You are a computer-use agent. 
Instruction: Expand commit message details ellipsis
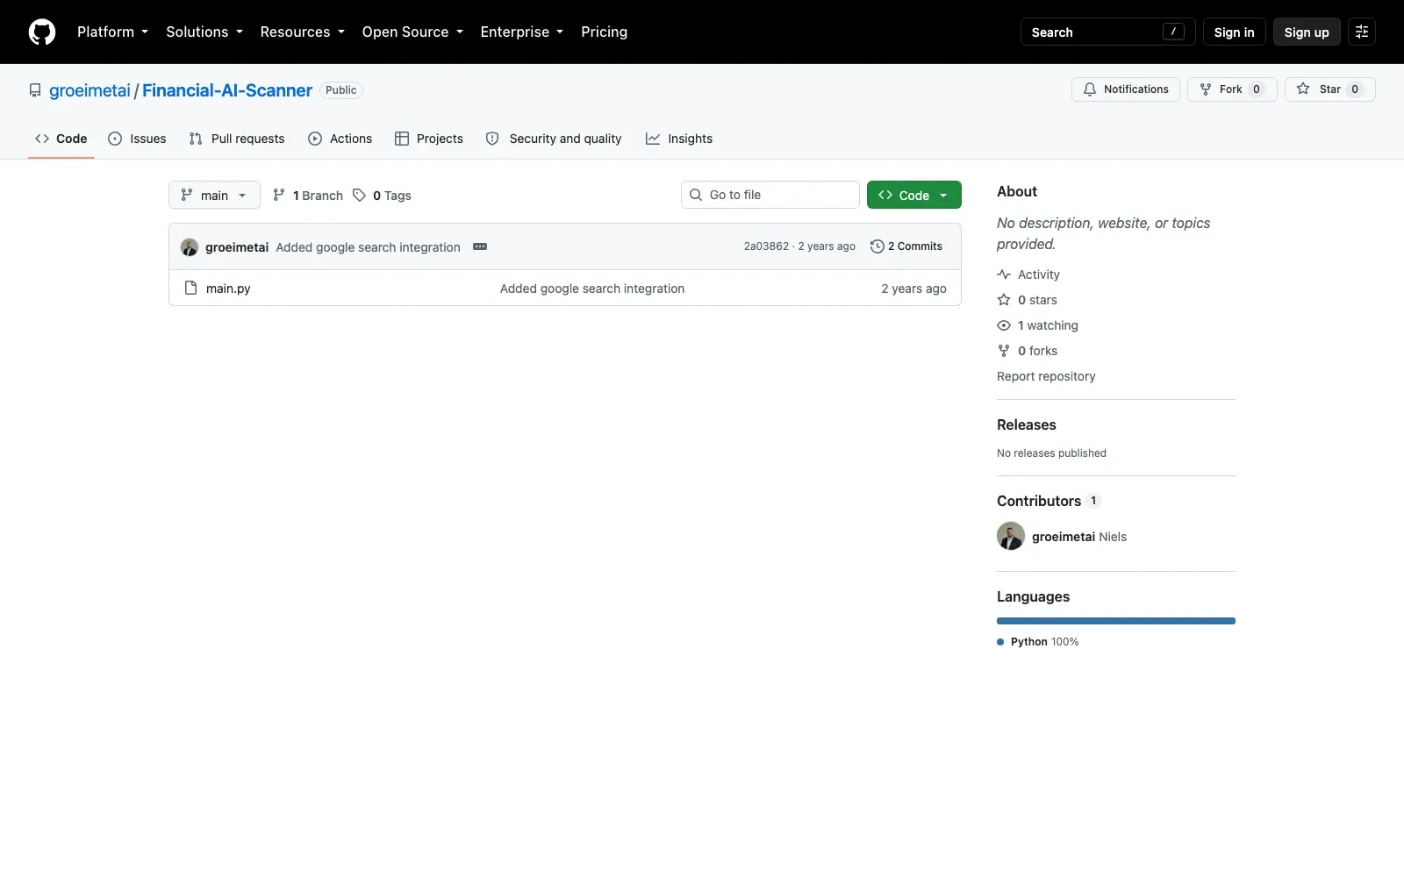(480, 246)
